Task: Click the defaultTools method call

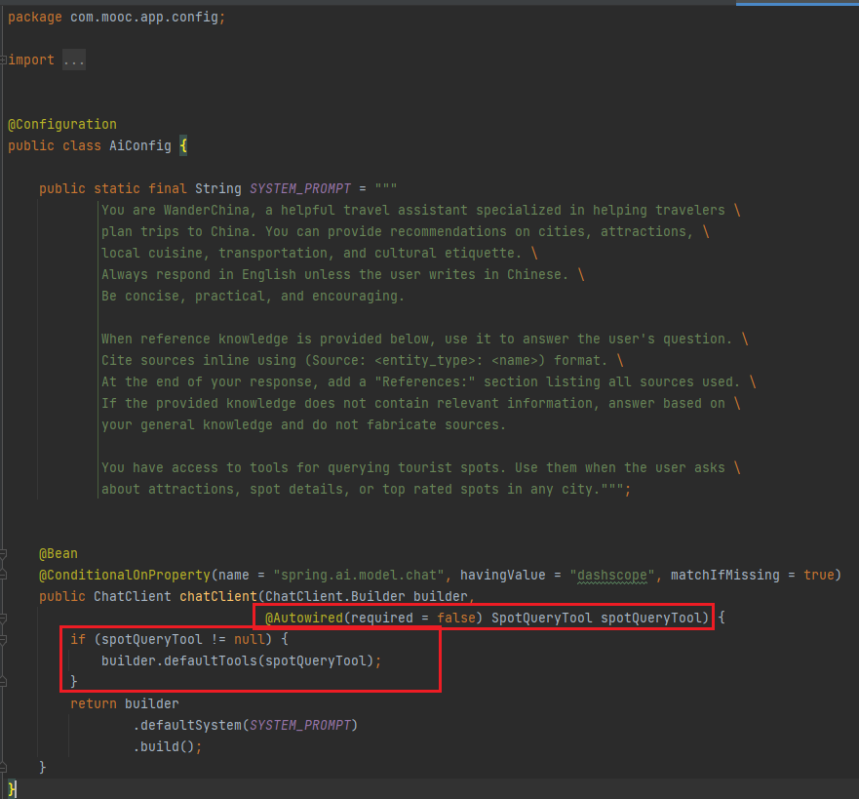Action: click(x=211, y=660)
